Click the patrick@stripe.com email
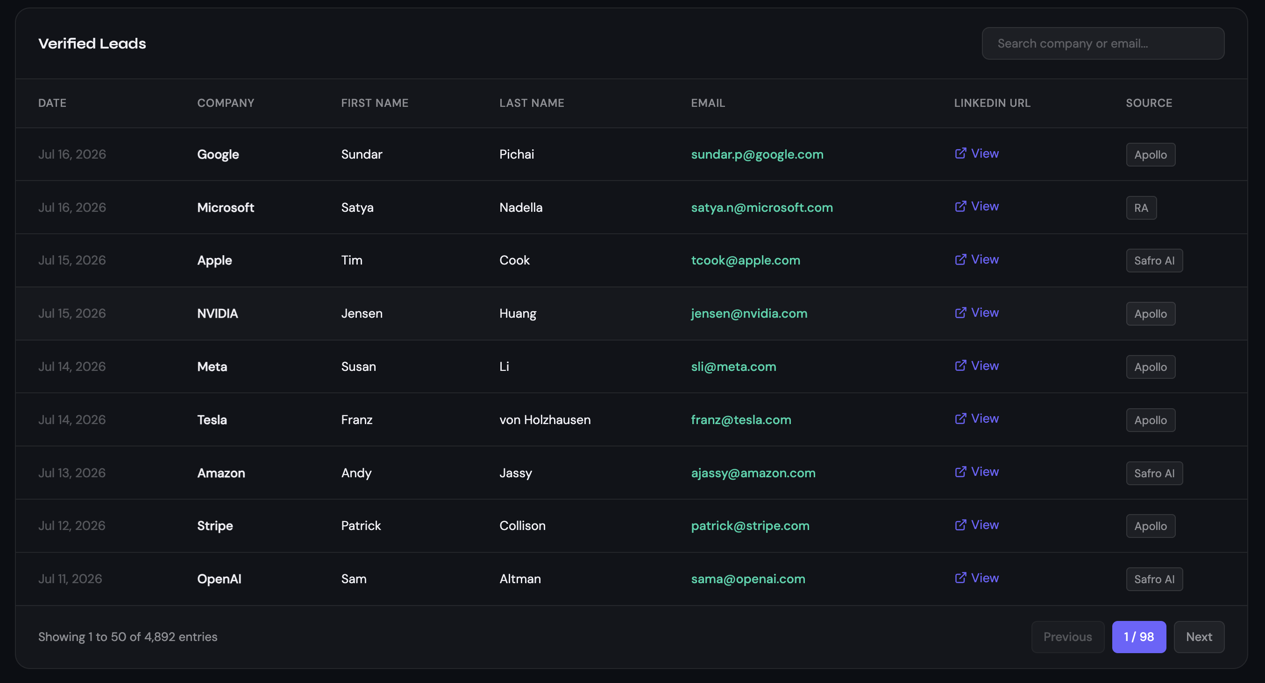This screenshot has height=683, width=1265. click(750, 526)
